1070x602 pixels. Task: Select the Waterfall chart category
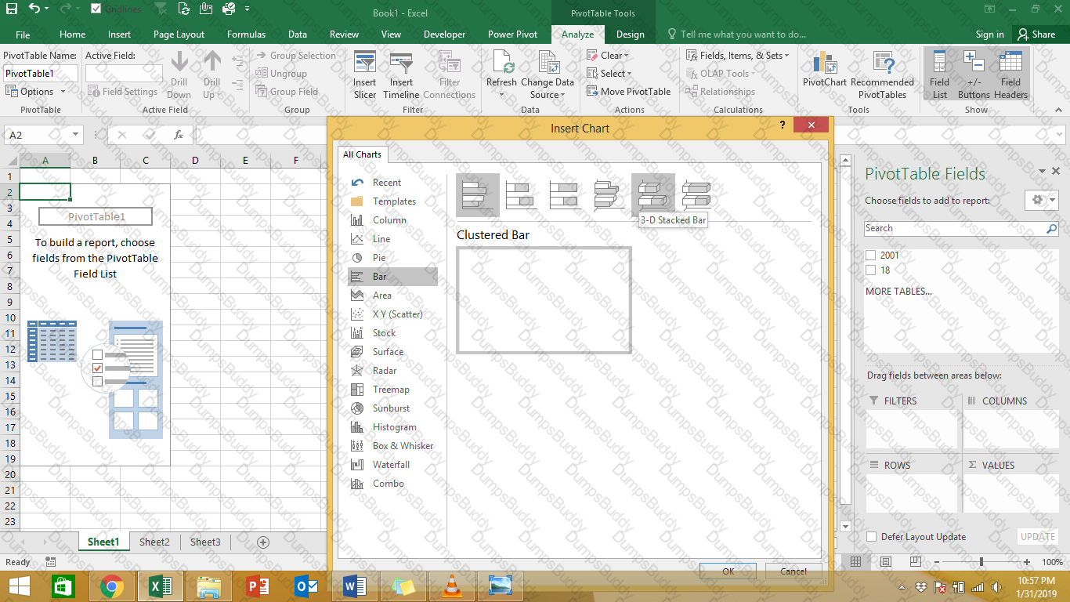pos(392,465)
